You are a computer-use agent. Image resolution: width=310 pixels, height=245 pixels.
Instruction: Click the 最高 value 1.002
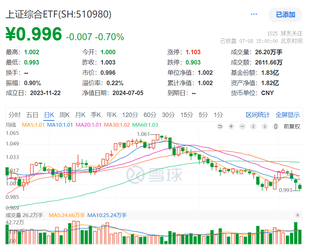pyautogui.click(x=32, y=52)
